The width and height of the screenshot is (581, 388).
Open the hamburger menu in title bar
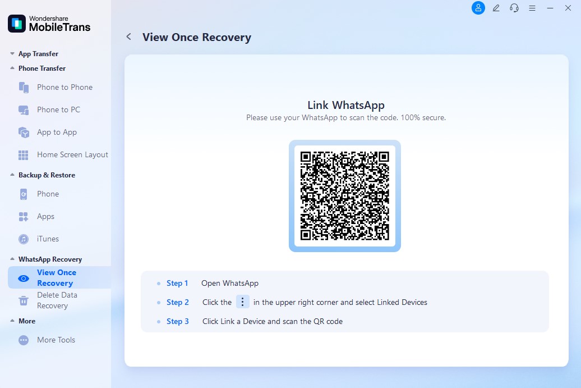point(532,8)
